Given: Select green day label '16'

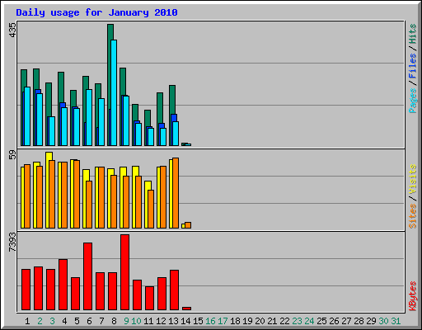Looking at the screenshot, I should (210, 321).
